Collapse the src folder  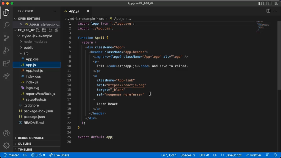(x=37, y=53)
